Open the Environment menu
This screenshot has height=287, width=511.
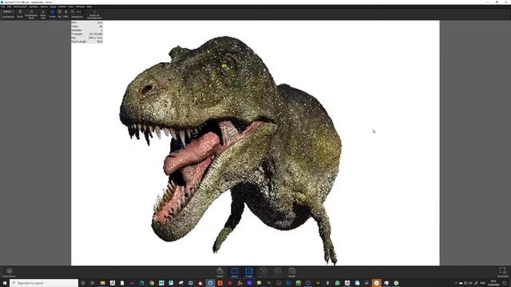pos(20,6)
